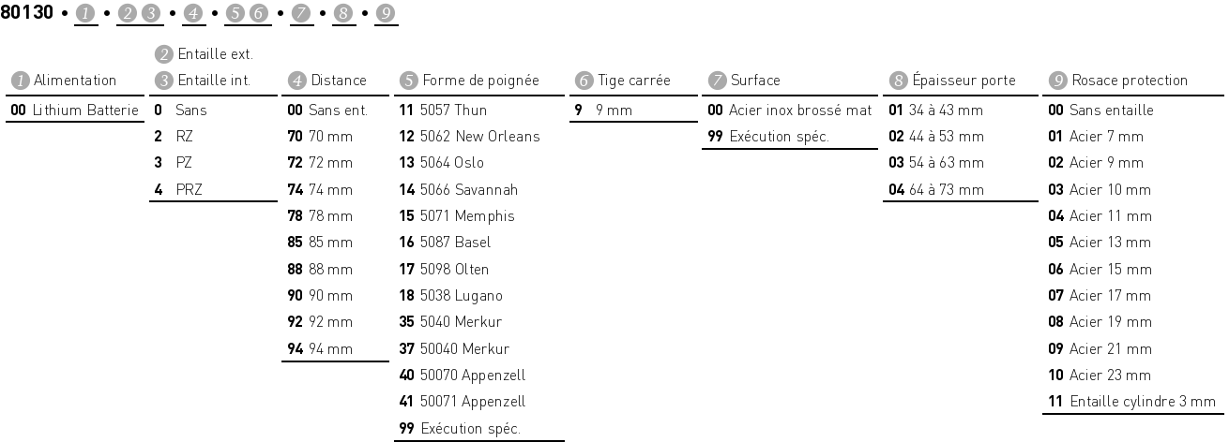
Task: Click the circled number 1 Alimentation icon
Action: click(x=19, y=81)
